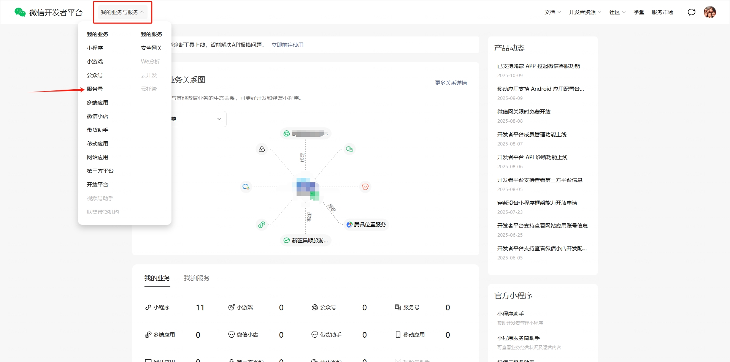Image resolution: width=730 pixels, height=362 pixels.
Task: Click the red WeChat shop node in diagram
Action: (365, 187)
